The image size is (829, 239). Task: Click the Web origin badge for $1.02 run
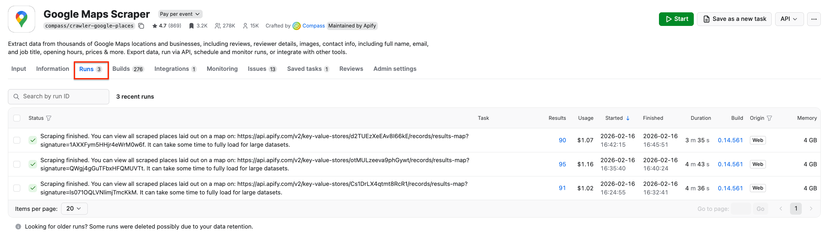757,188
